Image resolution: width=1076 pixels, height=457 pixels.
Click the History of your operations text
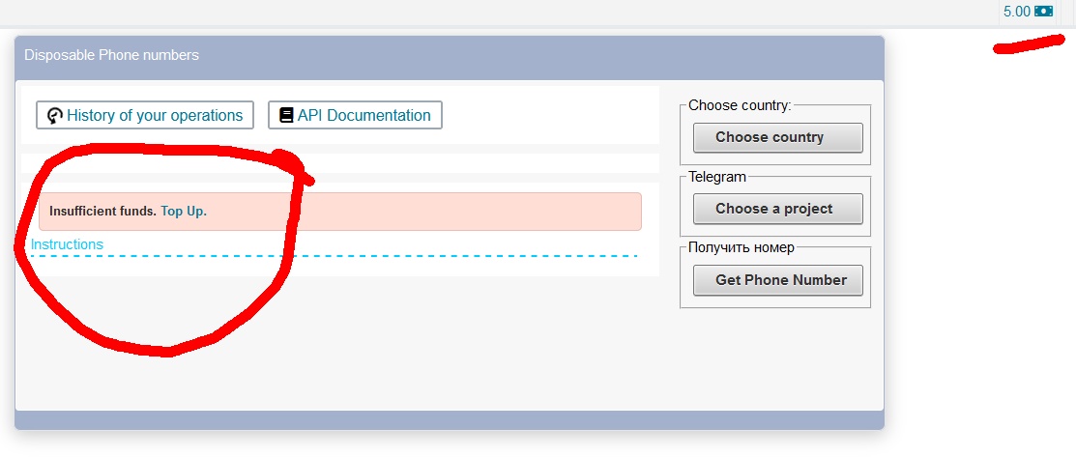pos(155,115)
